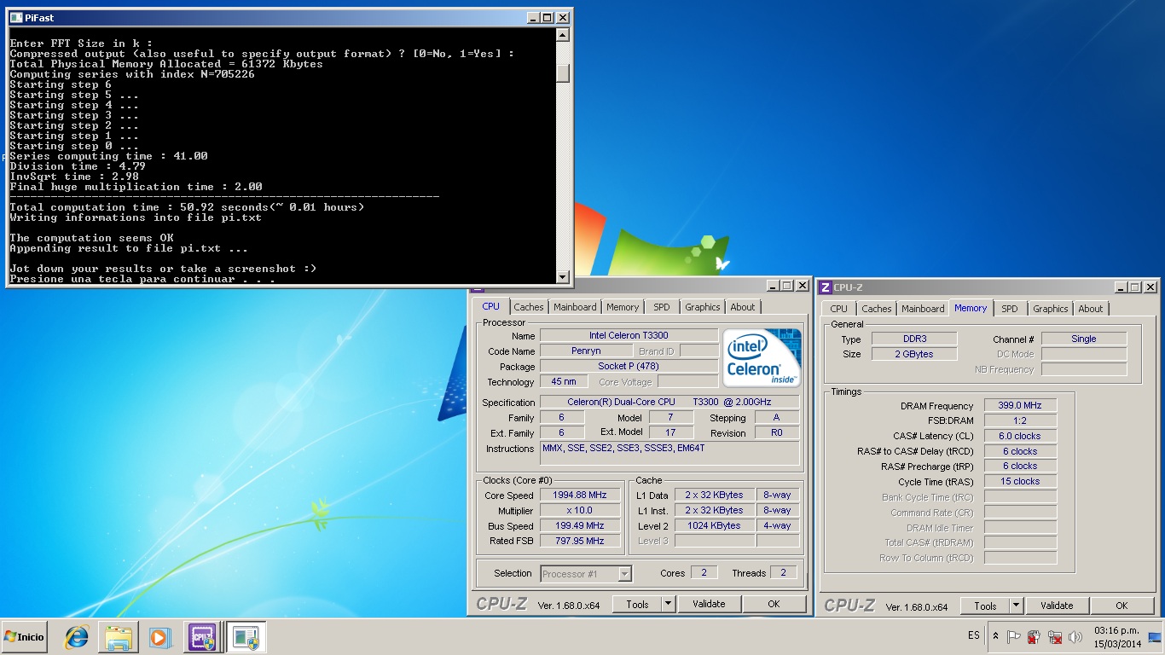
Task: Click PiFast scrollbar down arrow
Action: 562,276
